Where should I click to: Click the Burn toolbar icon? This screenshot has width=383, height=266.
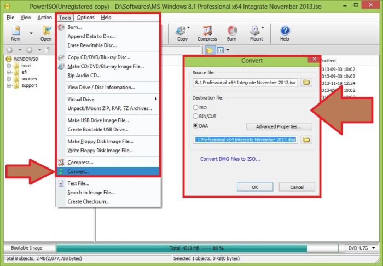232,33
